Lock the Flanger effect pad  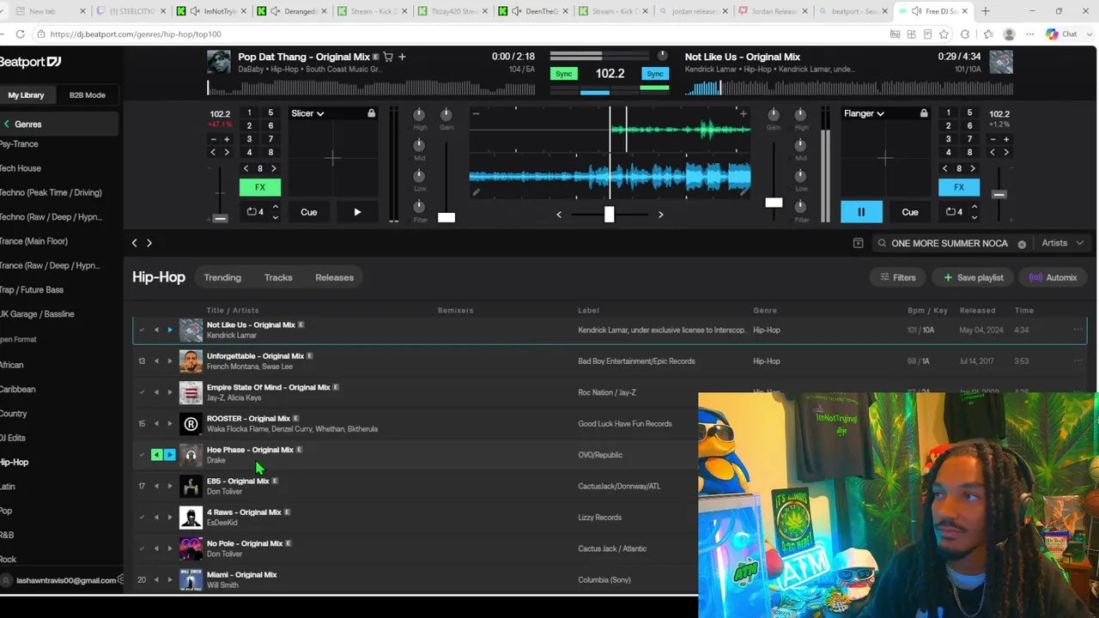923,113
